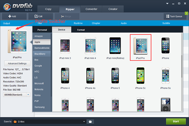189x126 pixels.
Task: Click the profile switcher iPad Pro thumbnail
Action: point(17,41)
